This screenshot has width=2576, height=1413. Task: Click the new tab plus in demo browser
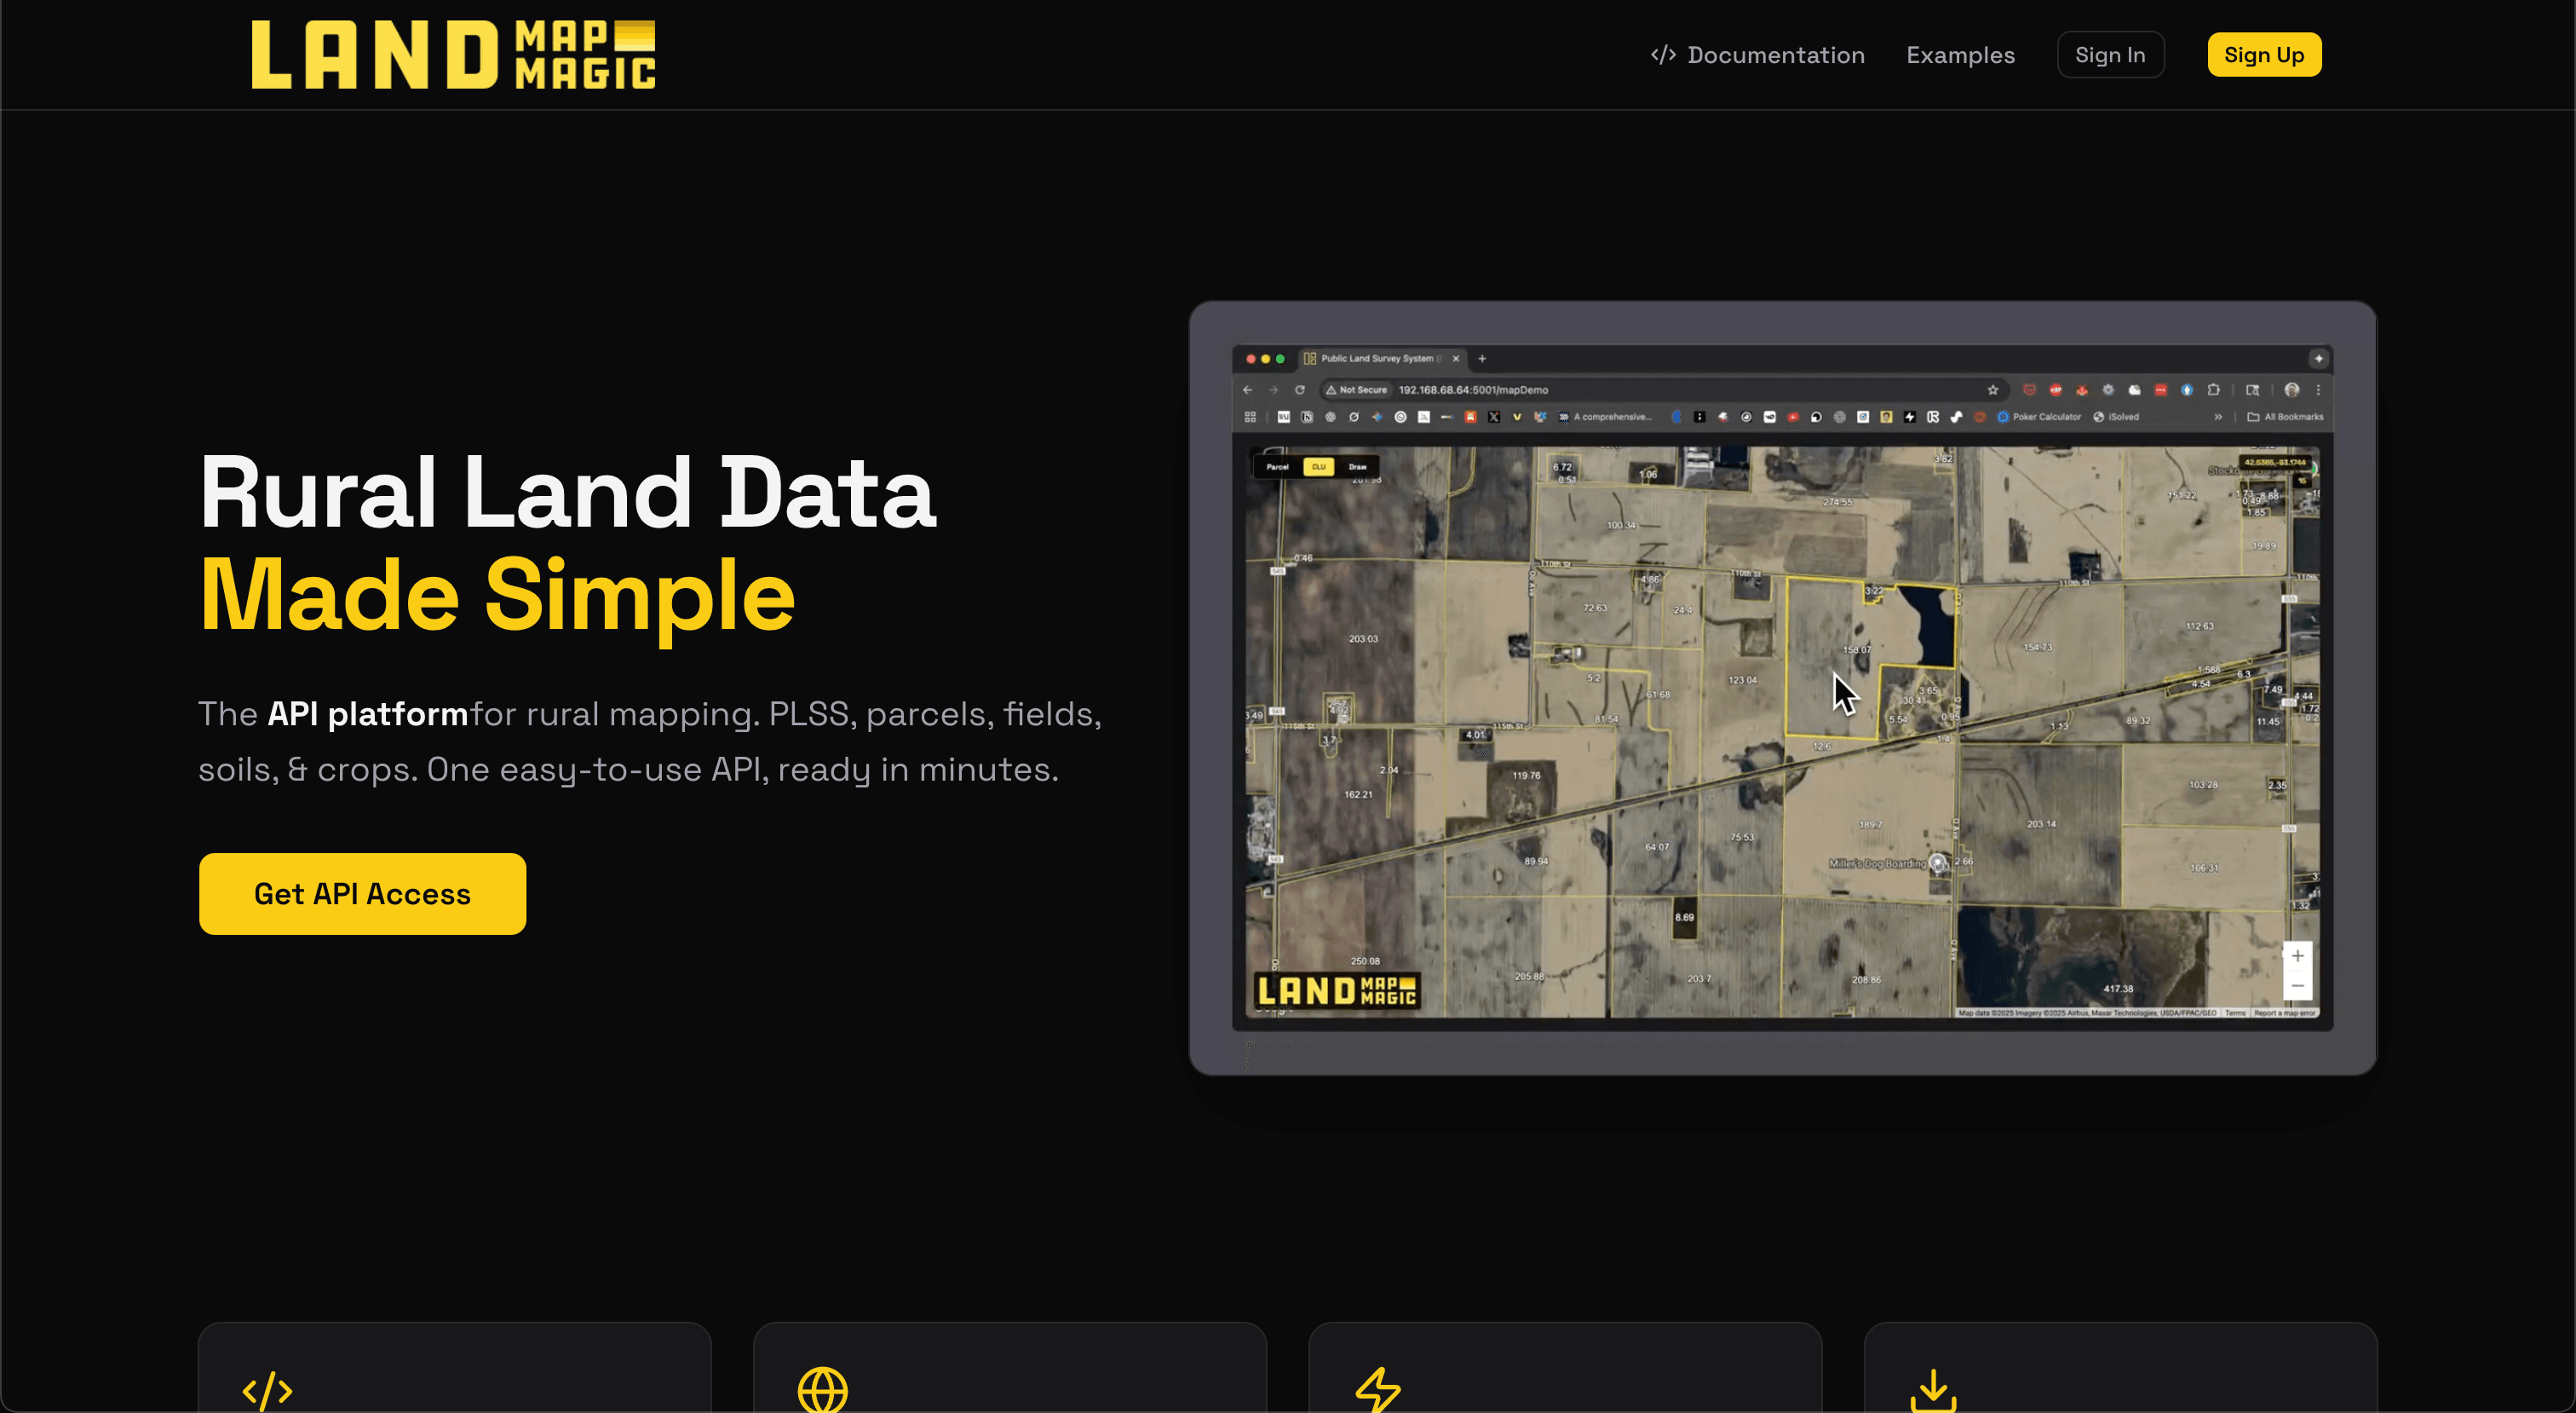pos(1482,358)
